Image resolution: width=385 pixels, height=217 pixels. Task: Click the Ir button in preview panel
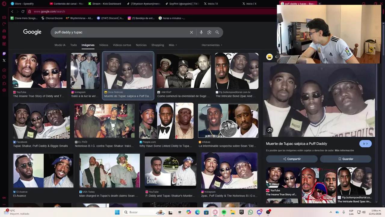coord(365,144)
